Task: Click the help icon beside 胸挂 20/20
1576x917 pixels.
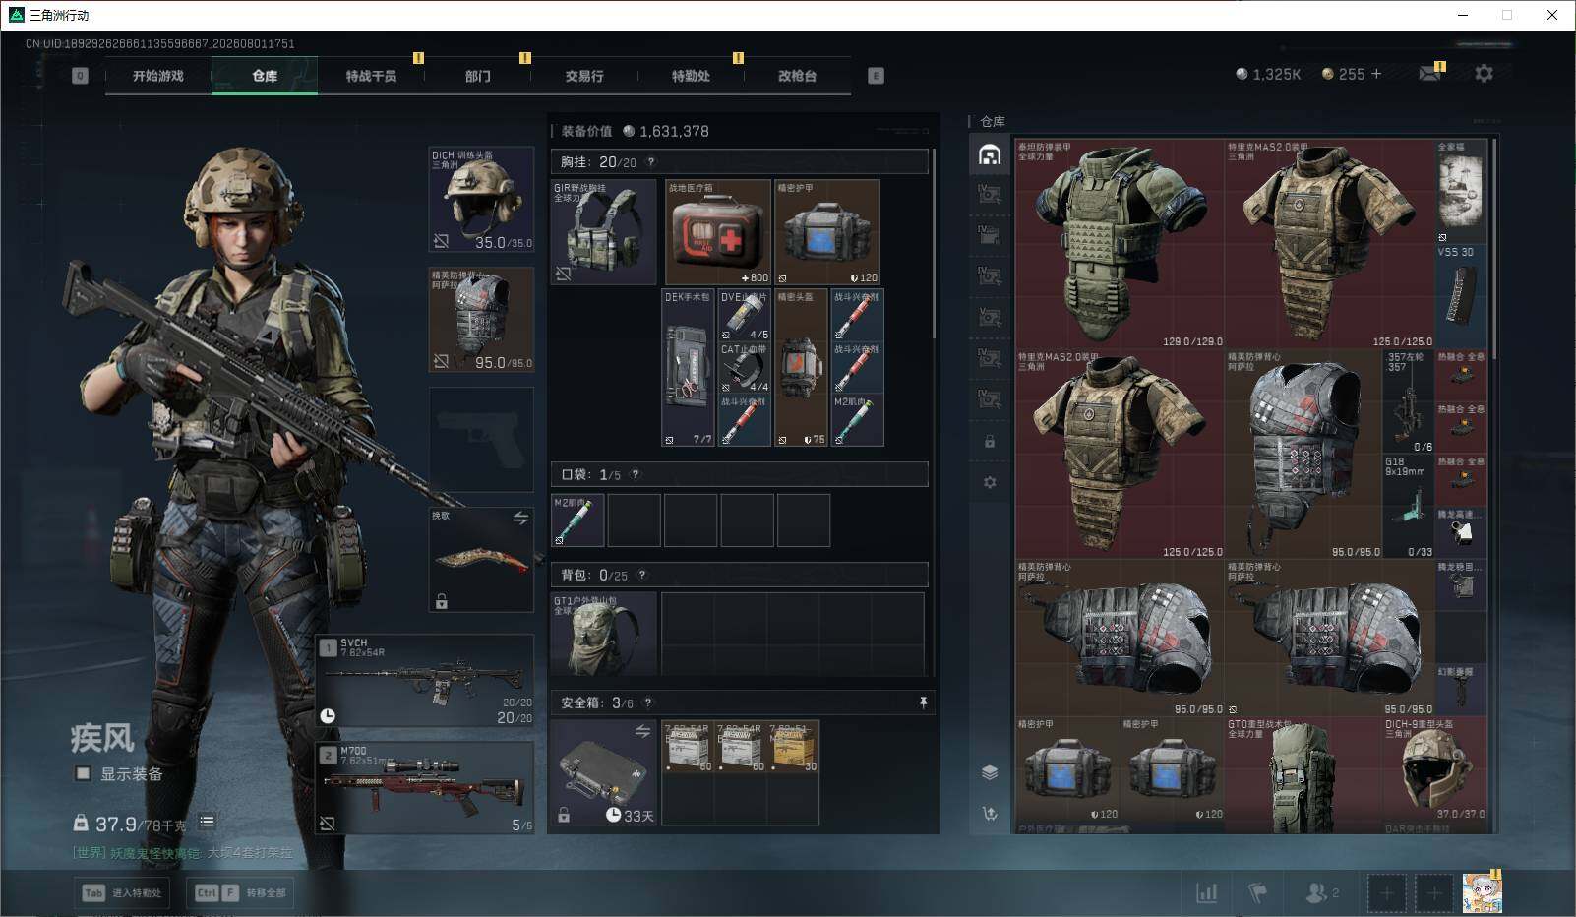Action: (650, 162)
